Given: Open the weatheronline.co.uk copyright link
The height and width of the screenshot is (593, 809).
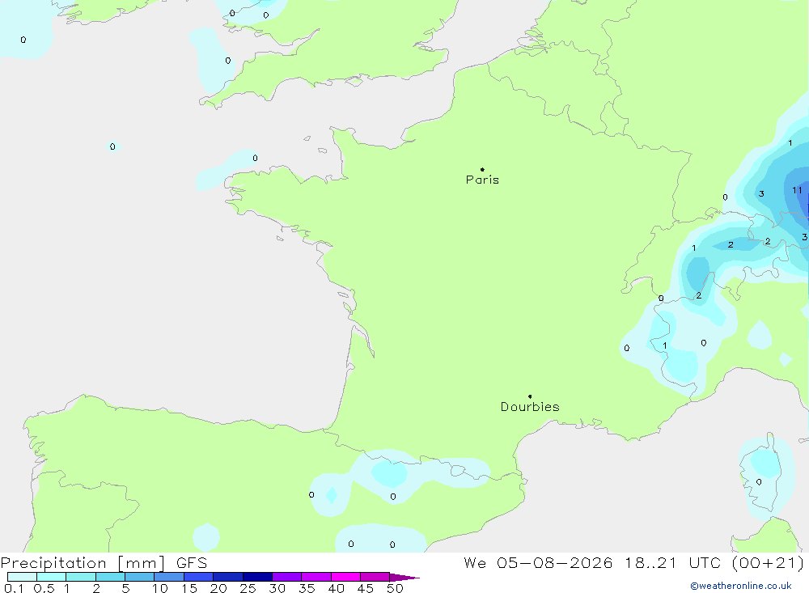Looking at the screenshot, I should pyautogui.click(x=741, y=586).
